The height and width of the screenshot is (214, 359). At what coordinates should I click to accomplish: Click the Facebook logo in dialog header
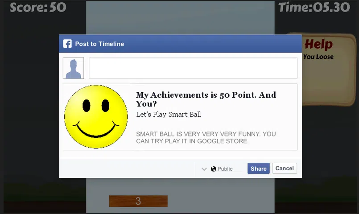pyautogui.click(x=67, y=44)
